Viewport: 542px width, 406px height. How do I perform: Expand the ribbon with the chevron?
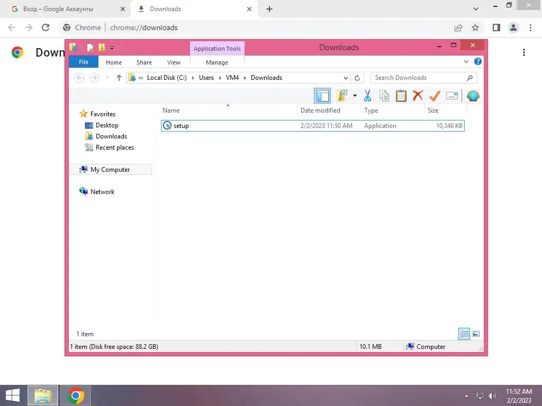[466, 62]
